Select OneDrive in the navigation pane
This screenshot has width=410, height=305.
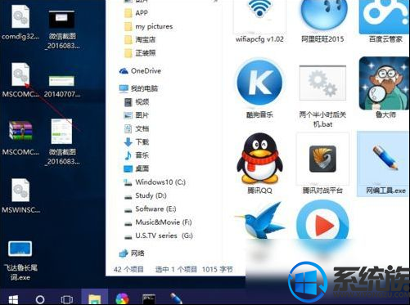(x=140, y=71)
